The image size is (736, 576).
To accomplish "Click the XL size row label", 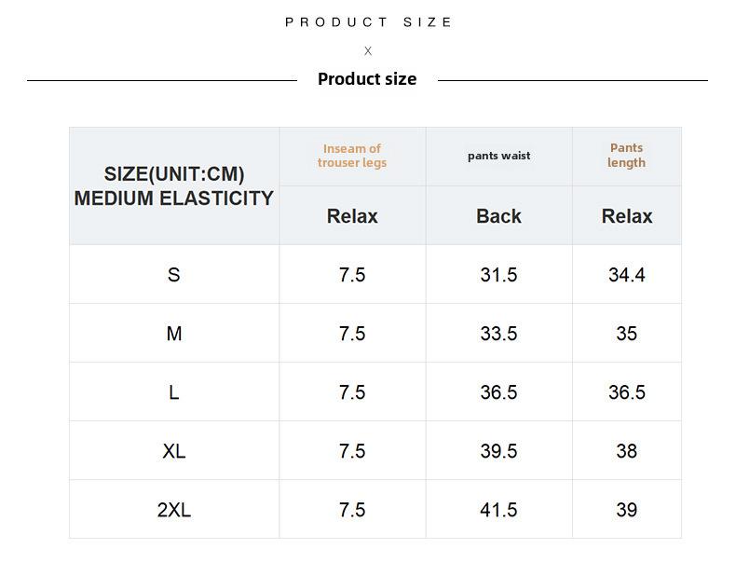I will coord(174,451).
